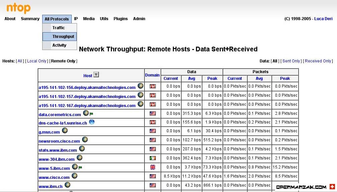Click globe icon next to newsroom.cisco.com

(x=85, y=140)
